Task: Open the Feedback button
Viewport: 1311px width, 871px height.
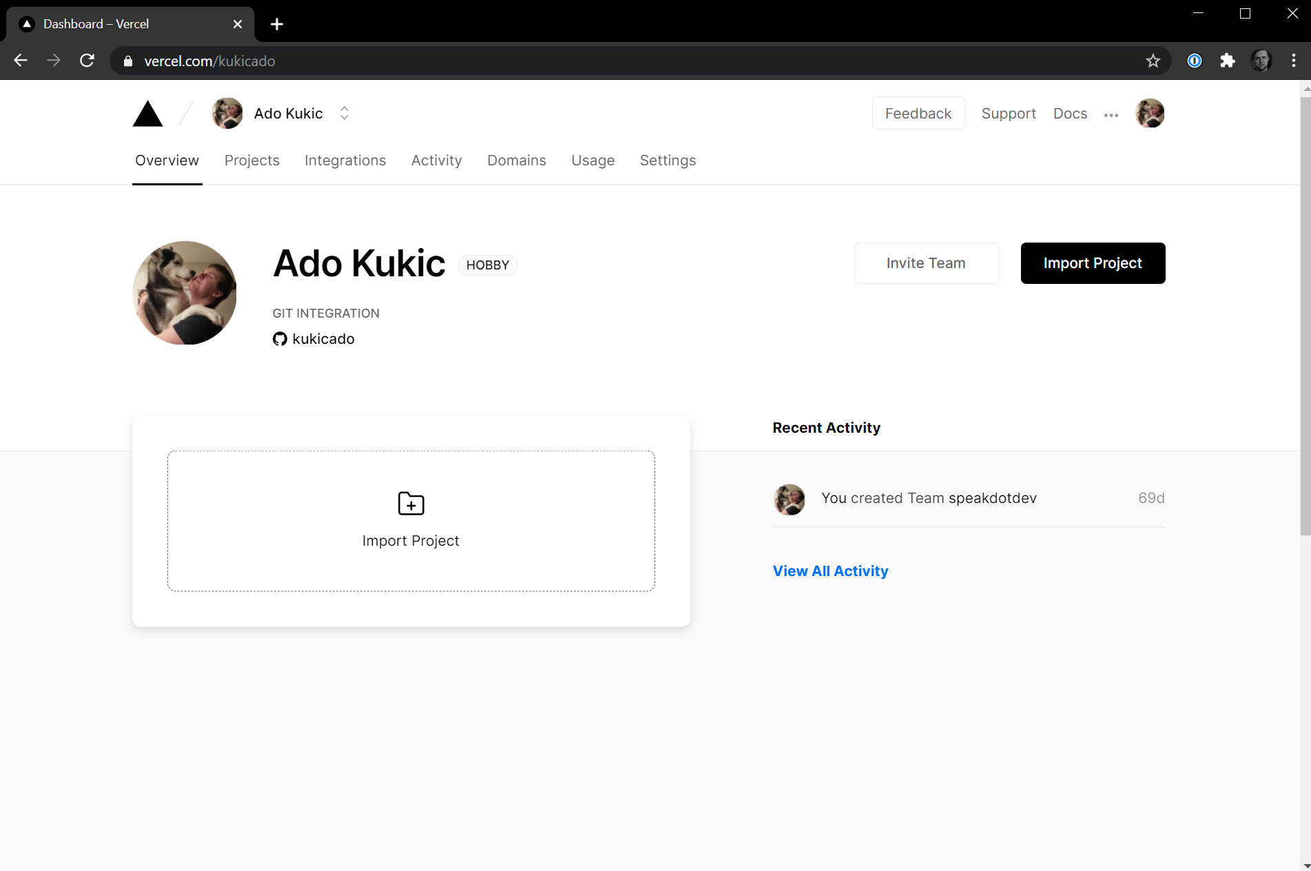Action: tap(918, 114)
